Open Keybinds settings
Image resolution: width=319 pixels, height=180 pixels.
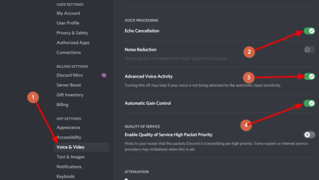point(65,176)
